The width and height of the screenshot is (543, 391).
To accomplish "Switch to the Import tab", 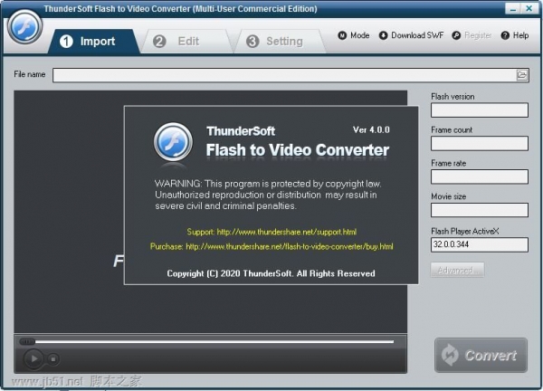I will [93, 42].
